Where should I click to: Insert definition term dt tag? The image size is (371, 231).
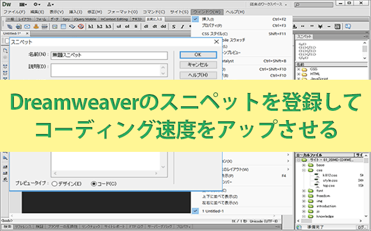pos(155,27)
